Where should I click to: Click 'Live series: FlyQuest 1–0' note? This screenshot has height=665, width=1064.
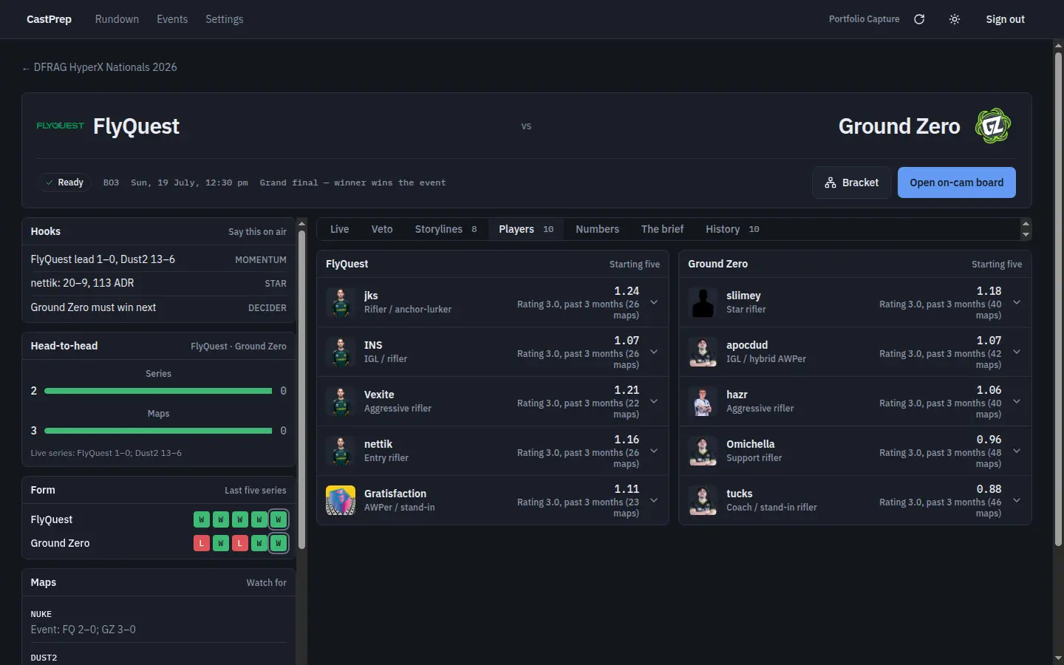106,453
